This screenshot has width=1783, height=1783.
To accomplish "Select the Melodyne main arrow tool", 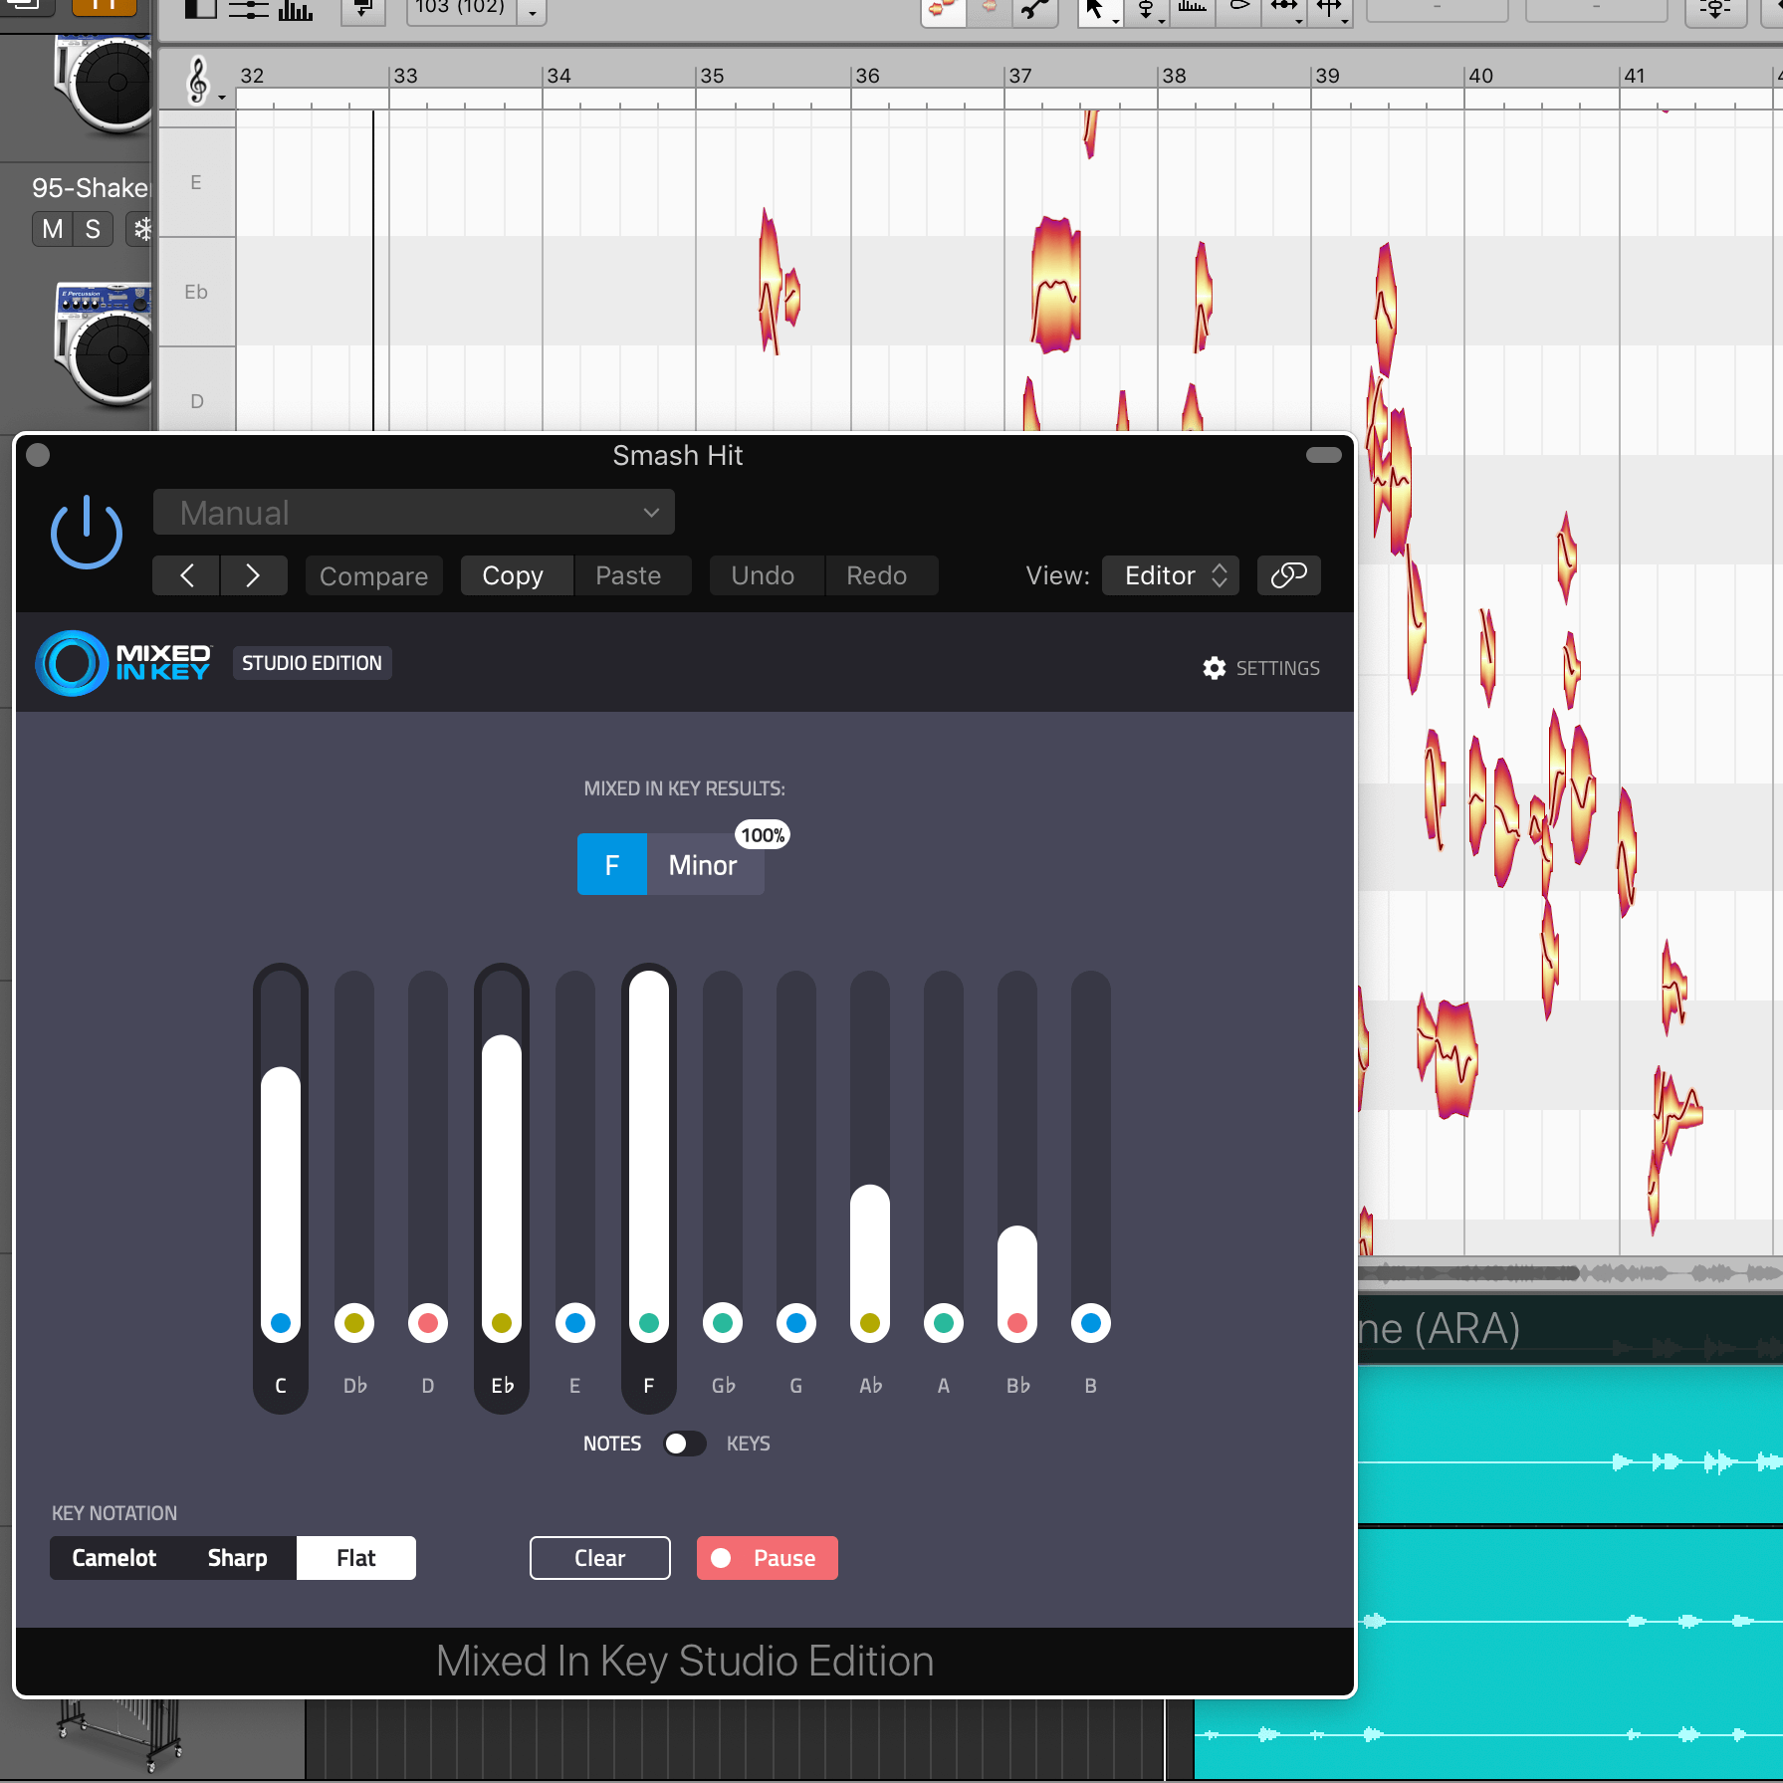I will click(x=1094, y=10).
